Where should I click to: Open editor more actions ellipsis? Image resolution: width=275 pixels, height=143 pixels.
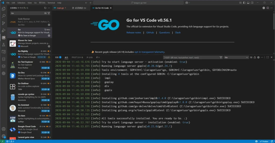272,8
